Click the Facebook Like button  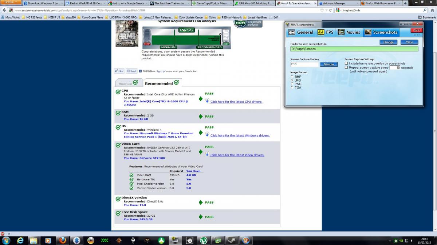click(119, 71)
